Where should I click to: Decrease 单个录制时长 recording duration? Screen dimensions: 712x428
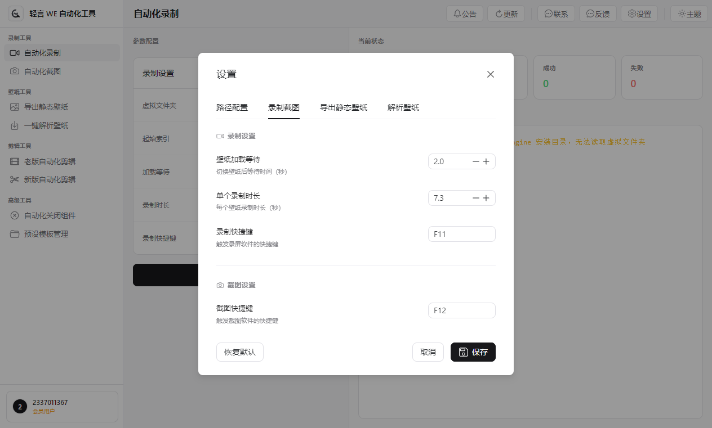click(x=475, y=198)
